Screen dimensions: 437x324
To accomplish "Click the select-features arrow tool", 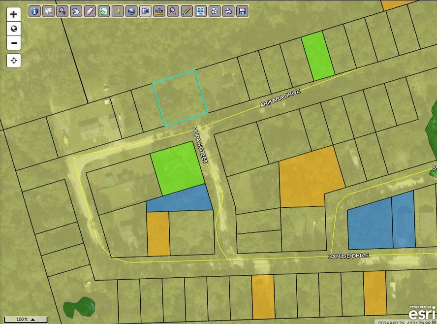I will [48, 10].
